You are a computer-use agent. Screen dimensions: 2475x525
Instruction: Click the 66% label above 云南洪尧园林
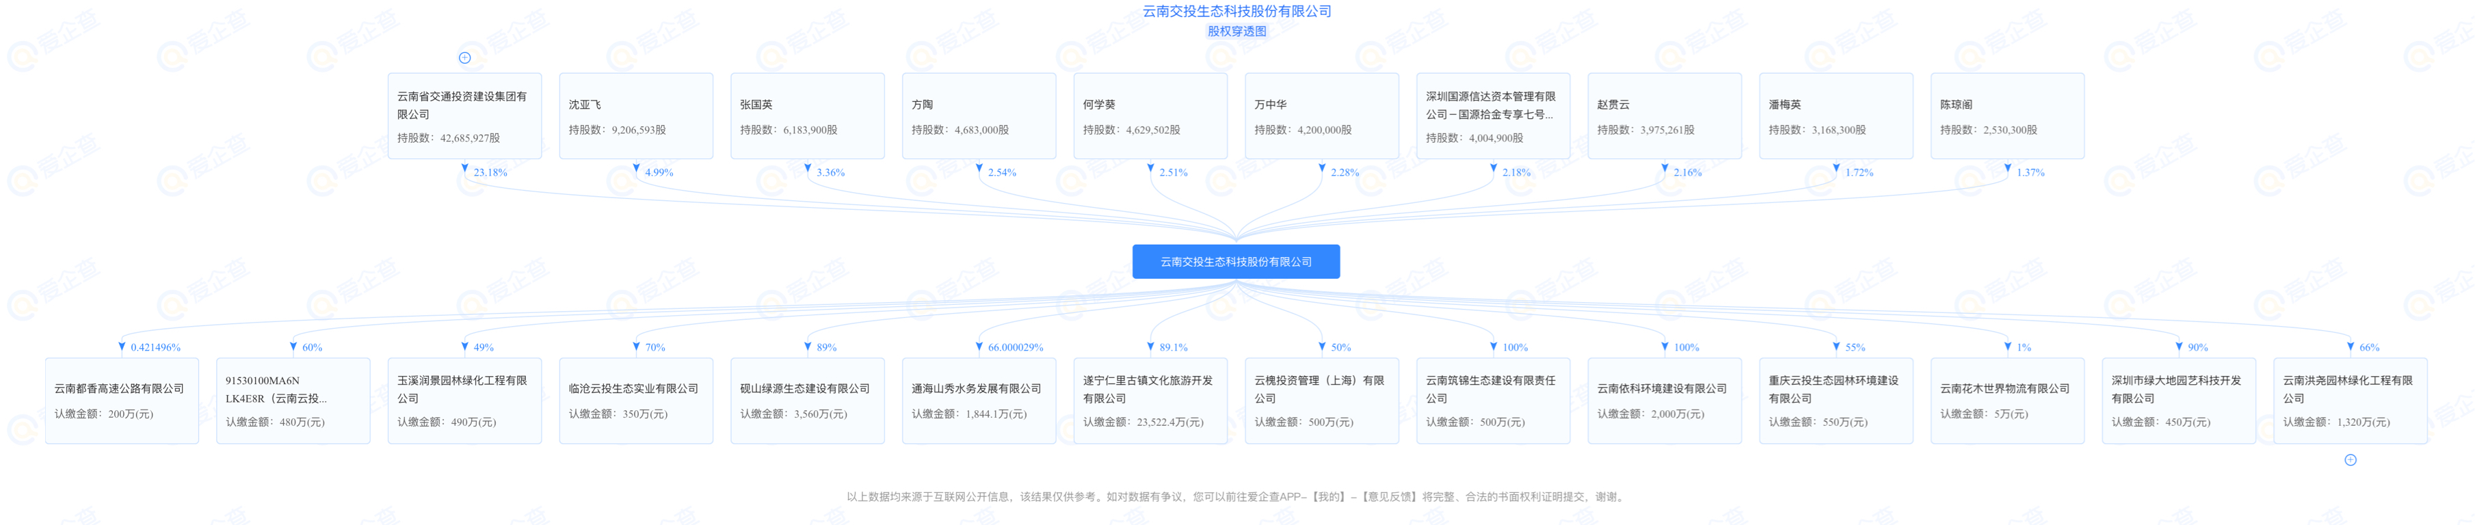pyautogui.click(x=2369, y=347)
